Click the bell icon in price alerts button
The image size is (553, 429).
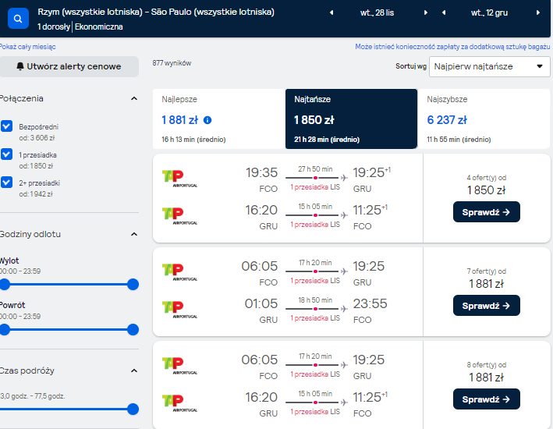pos(20,66)
